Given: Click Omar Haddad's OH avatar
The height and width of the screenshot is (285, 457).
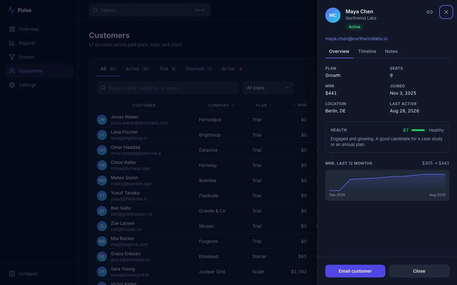Looking at the screenshot, I should (102, 150).
